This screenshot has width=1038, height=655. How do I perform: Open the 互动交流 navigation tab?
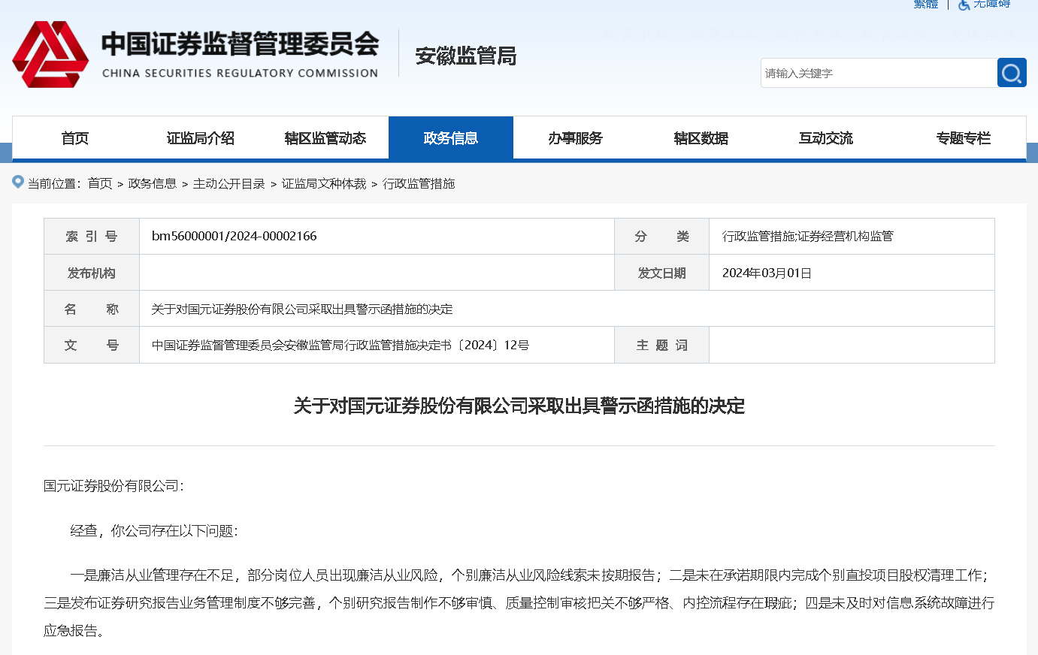click(x=826, y=138)
